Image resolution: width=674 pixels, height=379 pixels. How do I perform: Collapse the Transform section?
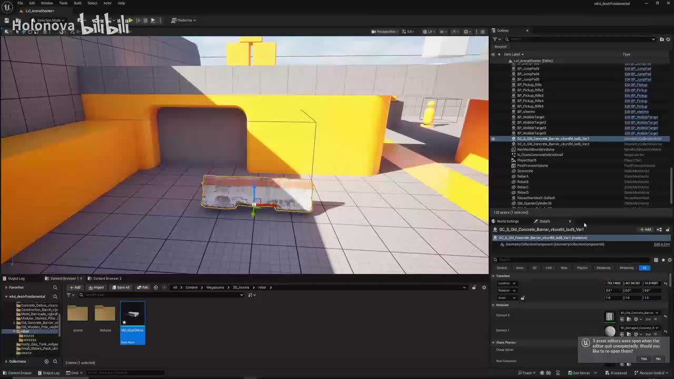point(493,276)
